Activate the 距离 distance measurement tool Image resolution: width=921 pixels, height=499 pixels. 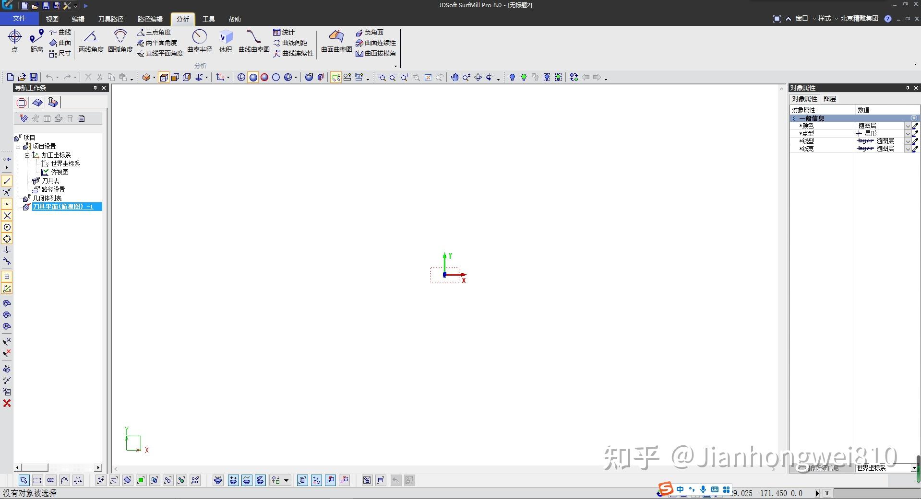tap(36, 41)
